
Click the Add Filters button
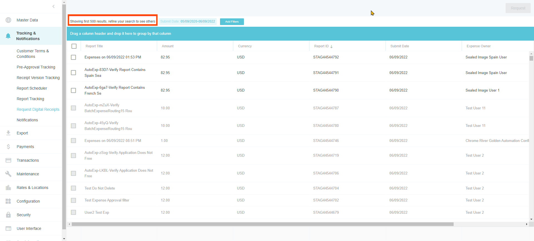point(232,22)
